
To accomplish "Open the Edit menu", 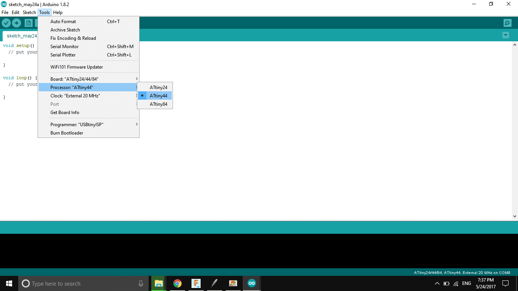I will (x=16, y=13).
